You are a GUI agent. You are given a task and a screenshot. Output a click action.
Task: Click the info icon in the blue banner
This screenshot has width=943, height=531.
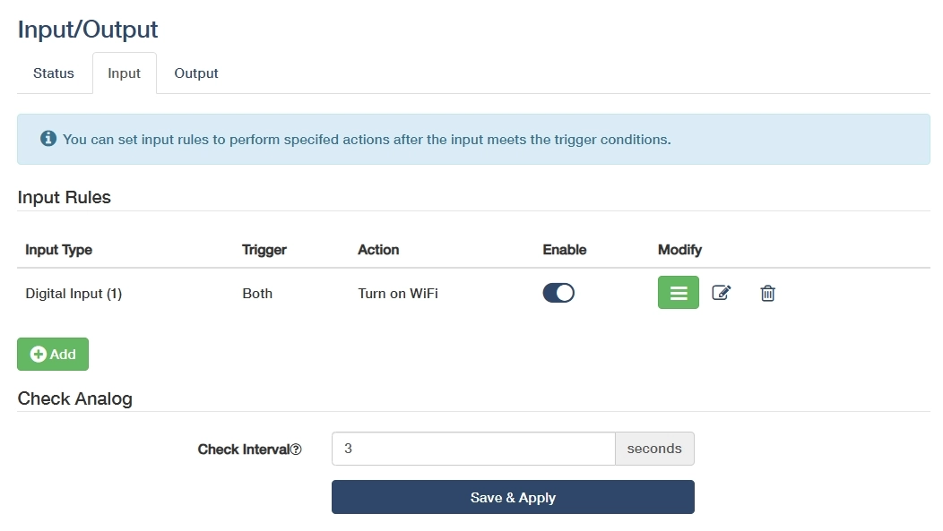[48, 139]
